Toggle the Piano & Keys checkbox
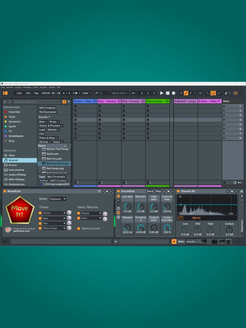This screenshot has height=328, width=246. click(40, 228)
